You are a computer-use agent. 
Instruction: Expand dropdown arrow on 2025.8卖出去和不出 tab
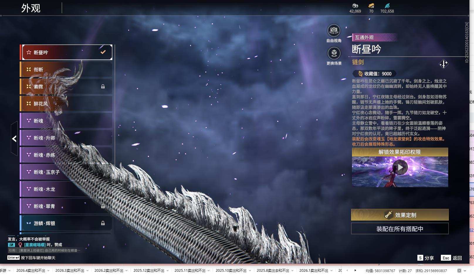point(293,271)
